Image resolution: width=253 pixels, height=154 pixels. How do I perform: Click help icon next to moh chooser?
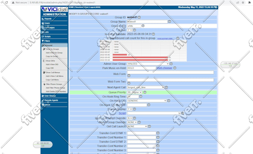(x=175, y=68)
